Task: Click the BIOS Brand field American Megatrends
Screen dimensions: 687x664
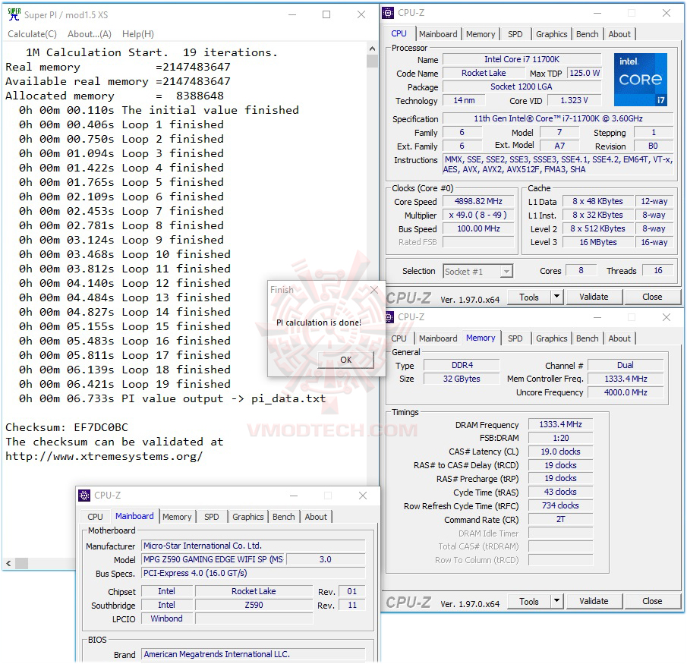Action: tap(254, 654)
